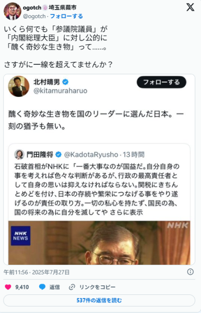Image resolution: width=201 pixels, height=313 pixels.
Task: Click リンクをコピー text
Action: (x=97, y=287)
